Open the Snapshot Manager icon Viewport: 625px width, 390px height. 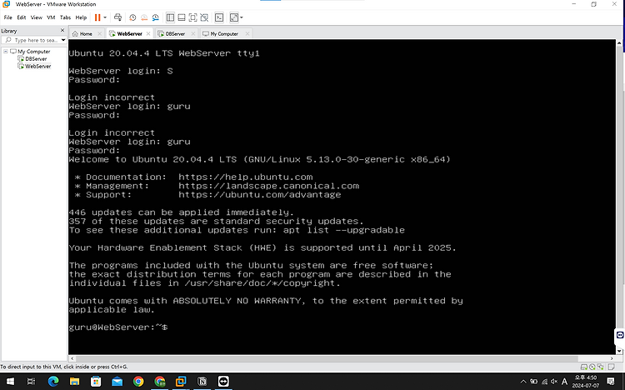pyautogui.click(x=156, y=17)
